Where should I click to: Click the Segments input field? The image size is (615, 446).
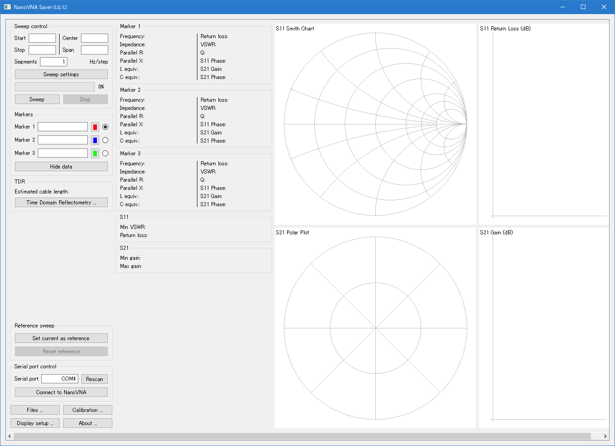[x=54, y=62]
